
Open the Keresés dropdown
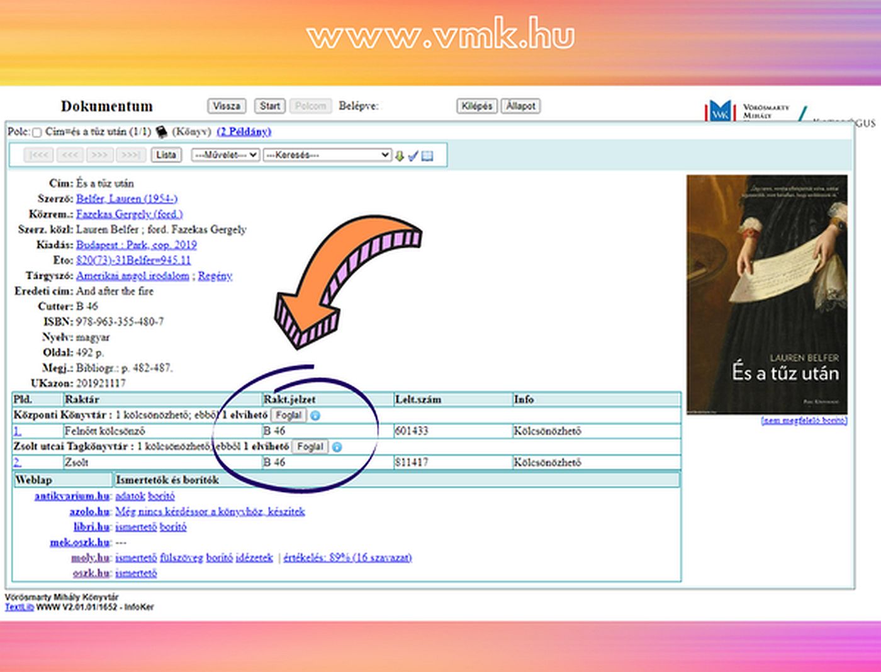click(x=327, y=155)
